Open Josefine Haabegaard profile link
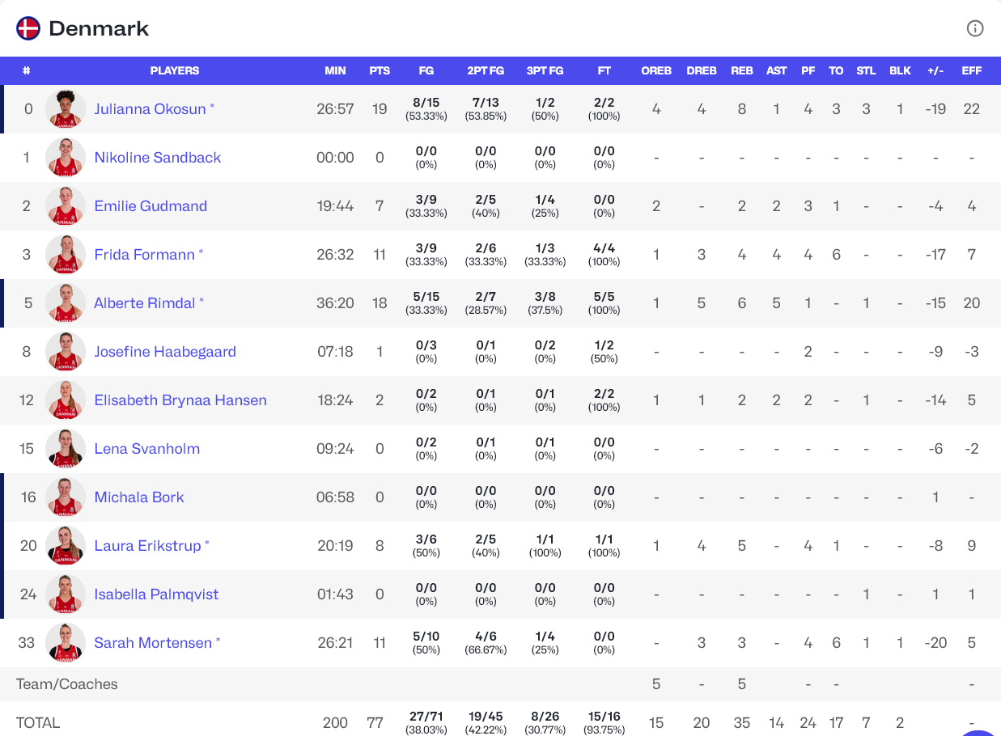This screenshot has height=736, width=1001. 165,352
